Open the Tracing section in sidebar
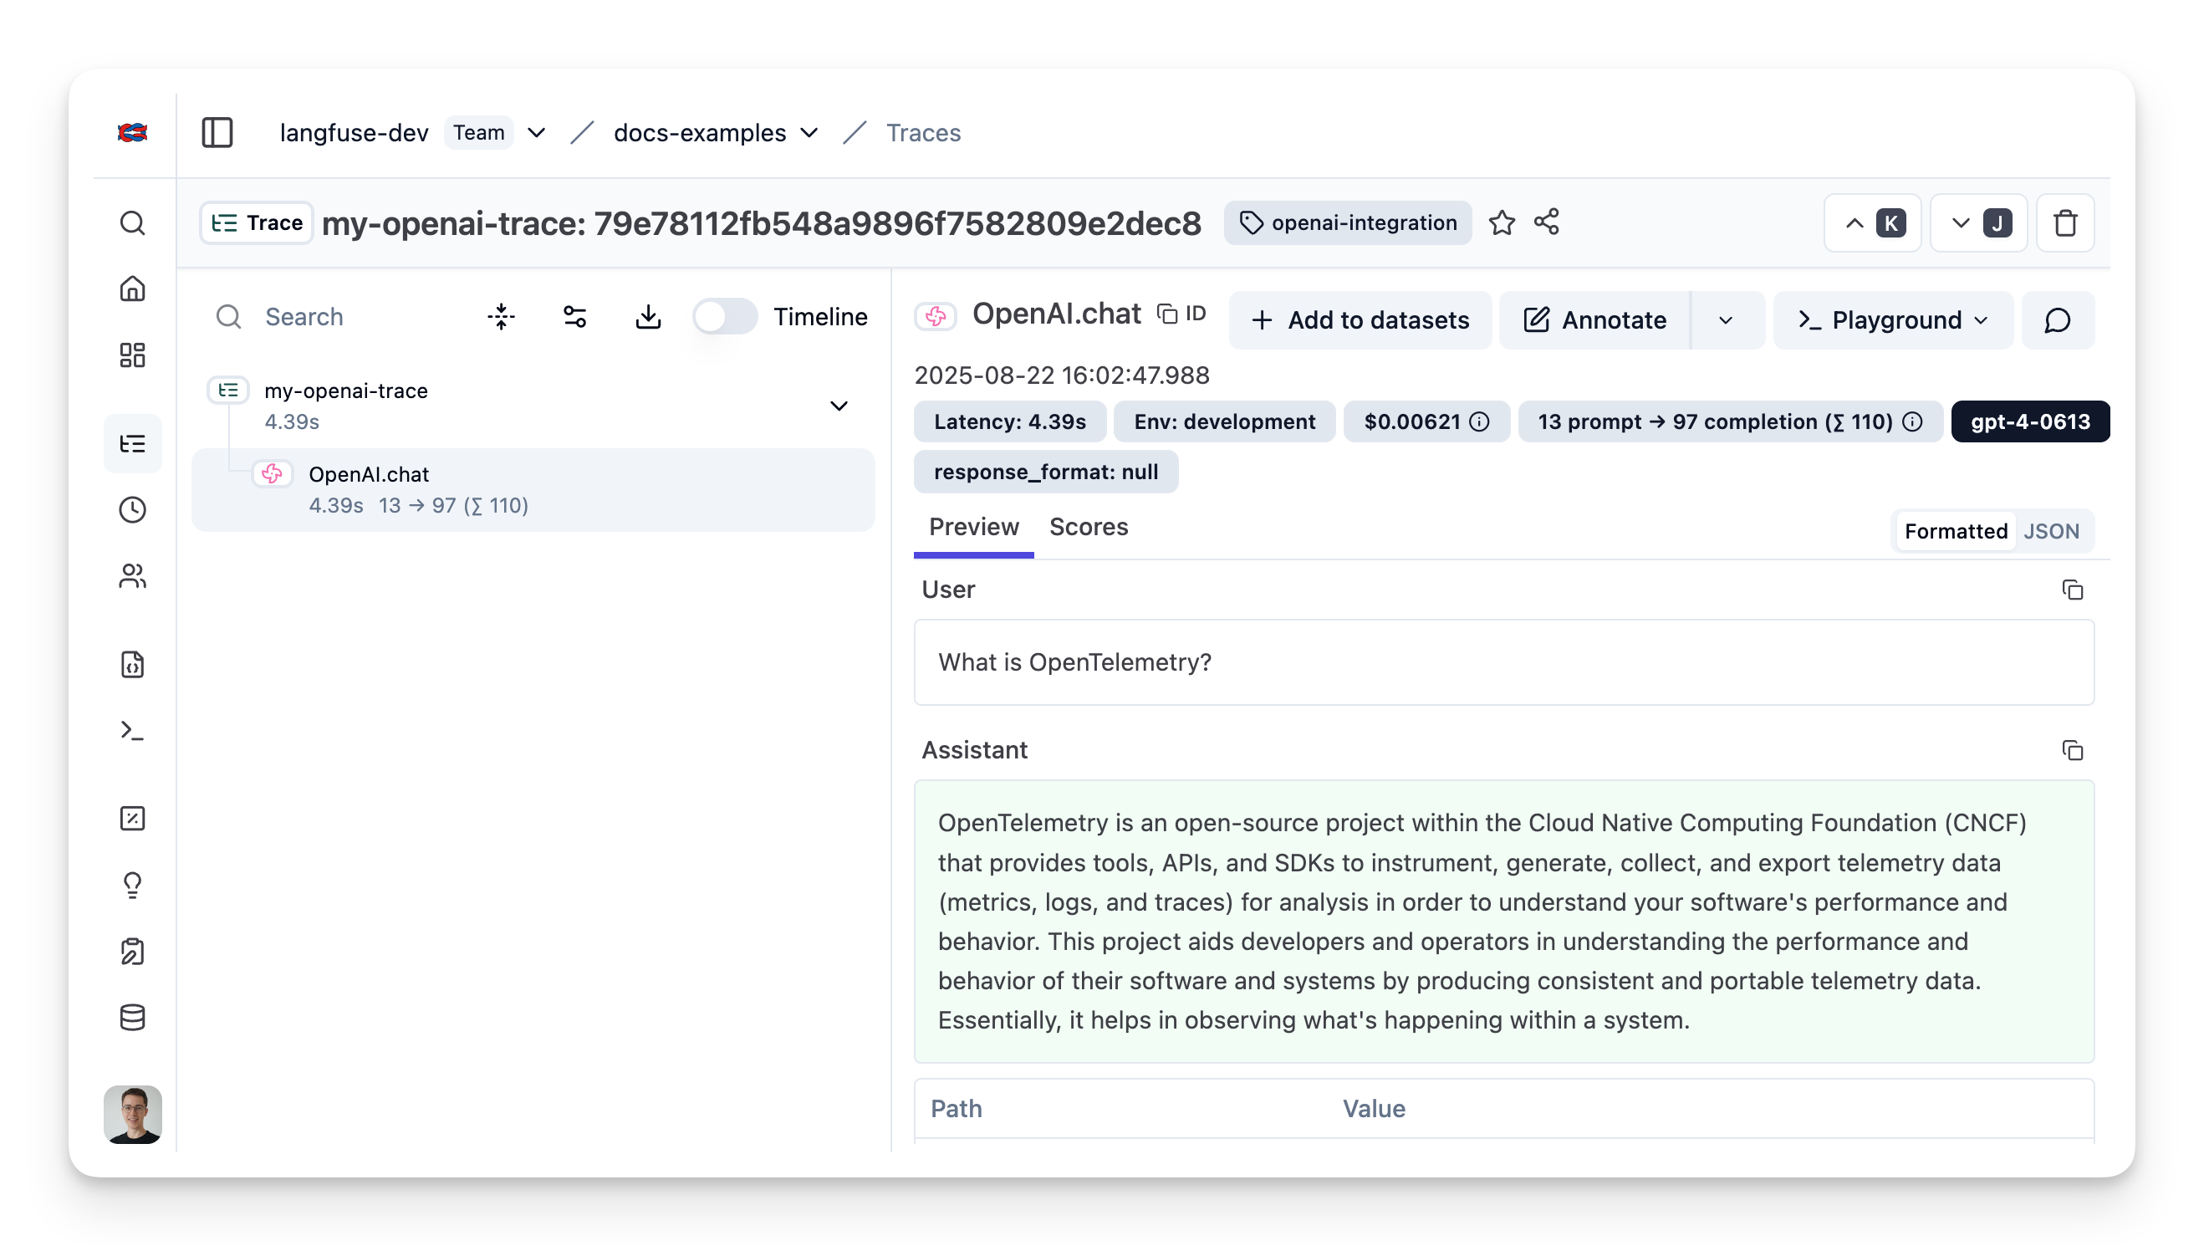This screenshot has height=1246, width=2204. (133, 442)
